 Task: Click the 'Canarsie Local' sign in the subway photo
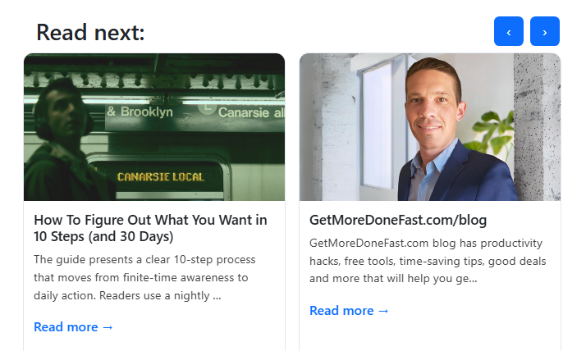(161, 176)
